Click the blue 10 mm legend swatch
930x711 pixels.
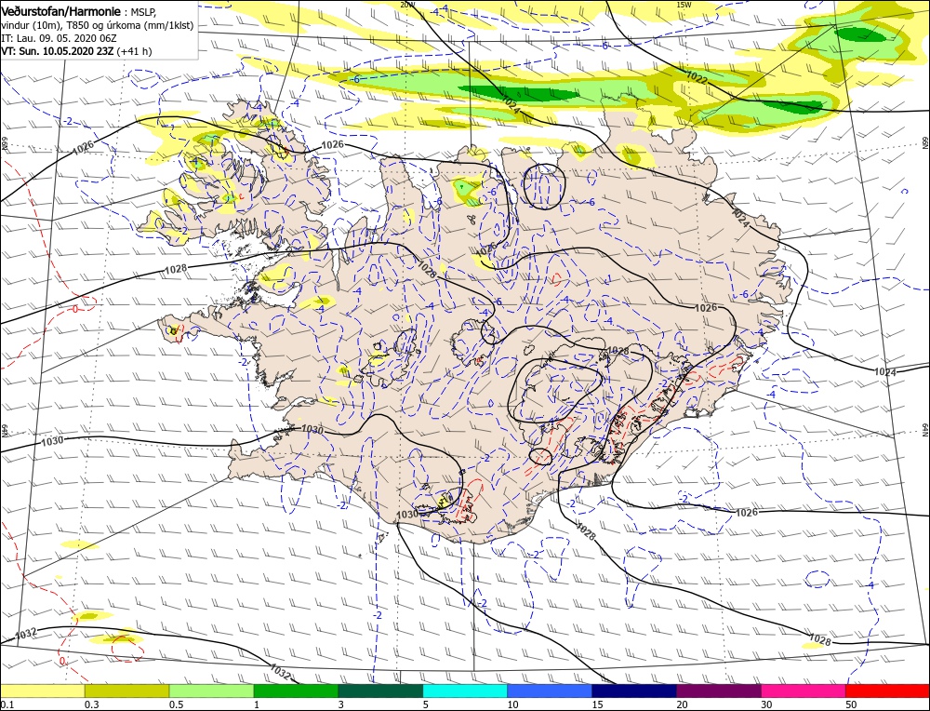click(x=550, y=691)
